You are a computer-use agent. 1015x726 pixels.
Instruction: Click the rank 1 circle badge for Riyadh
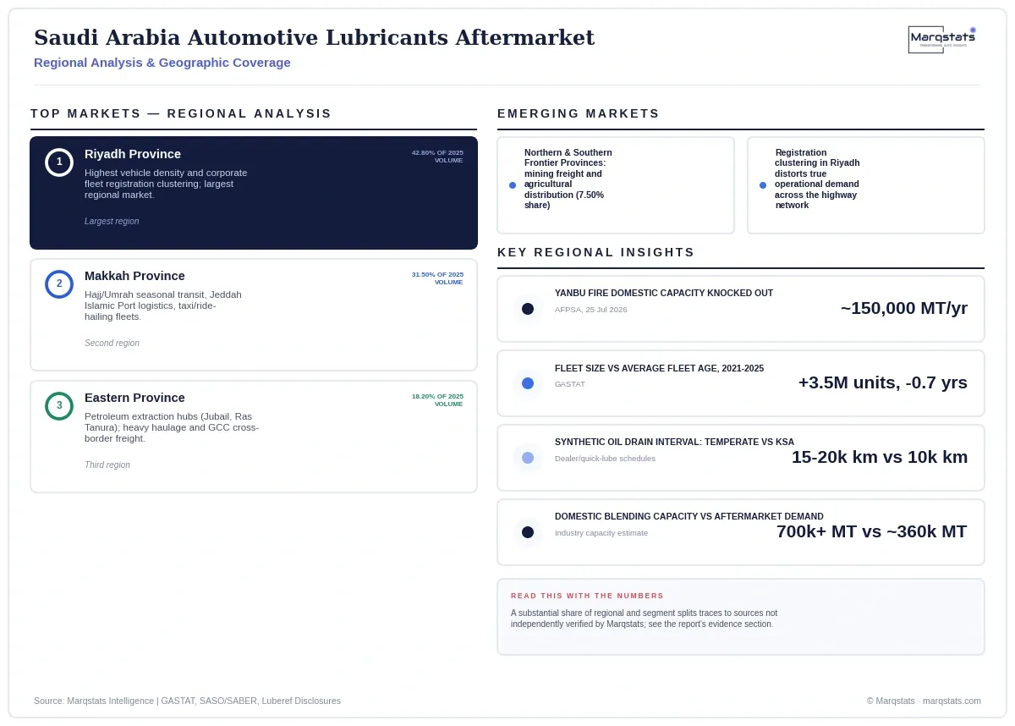(x=59, y=162)
